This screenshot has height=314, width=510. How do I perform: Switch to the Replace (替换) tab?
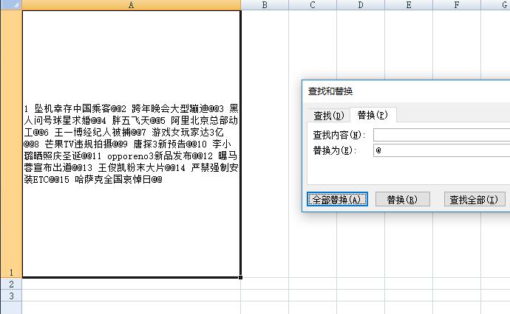pos(373,115)
